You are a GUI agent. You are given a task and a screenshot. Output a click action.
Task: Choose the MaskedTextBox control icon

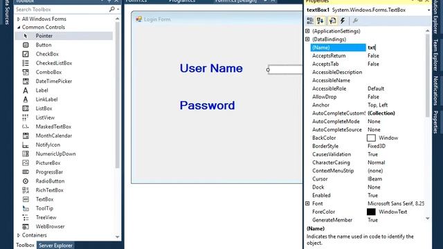point(26,127)
